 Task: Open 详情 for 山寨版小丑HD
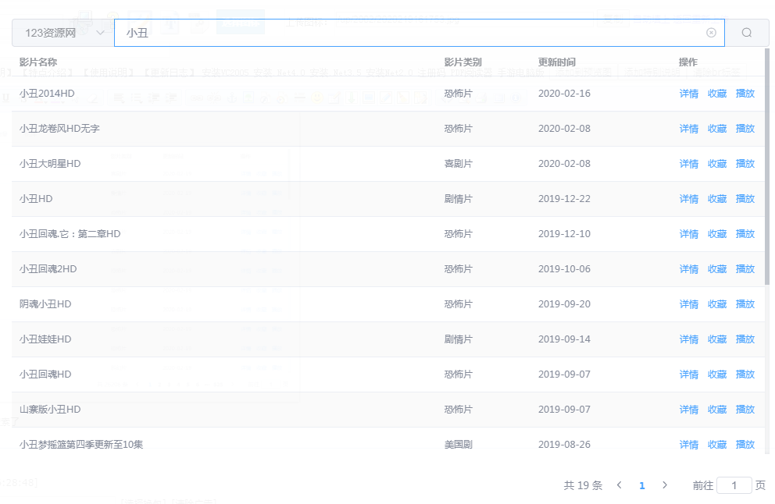coord(688,410)
